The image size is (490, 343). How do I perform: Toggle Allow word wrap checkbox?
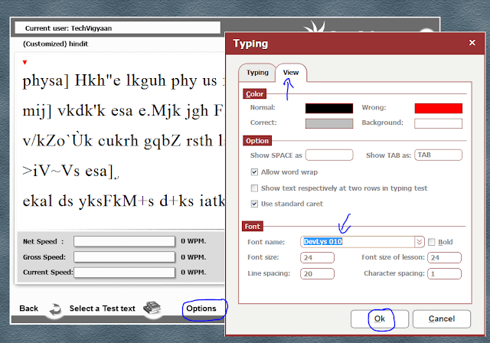click(254, 172)
